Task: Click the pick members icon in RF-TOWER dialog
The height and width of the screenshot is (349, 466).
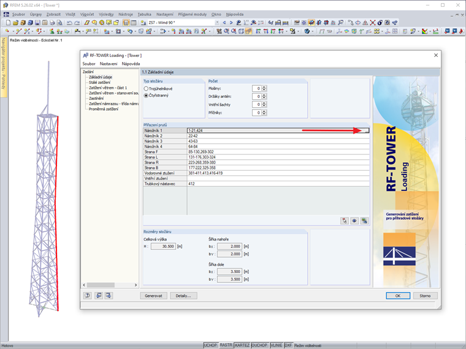Action: tap(345, 221)
